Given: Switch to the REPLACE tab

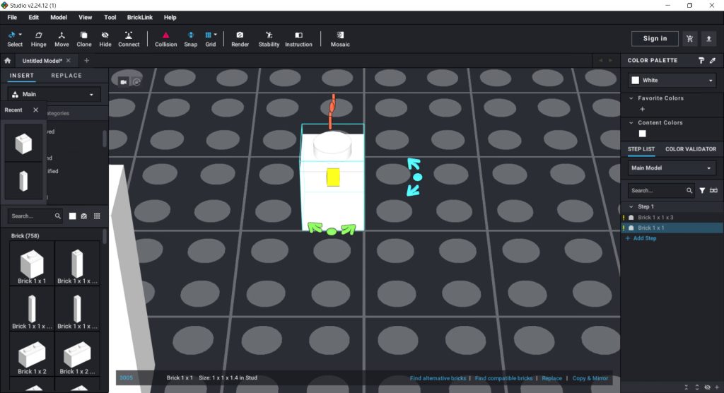Looking at the screenshot, I should pos(66,75).
